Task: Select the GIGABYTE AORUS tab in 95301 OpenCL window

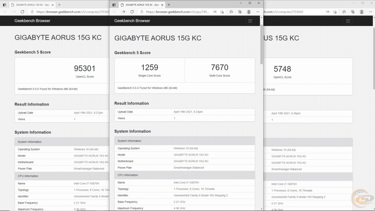Action: 33,5
